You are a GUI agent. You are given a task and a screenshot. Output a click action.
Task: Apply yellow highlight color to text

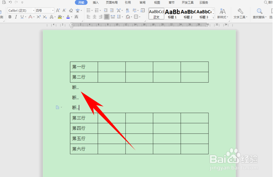(x=60, y=17)
